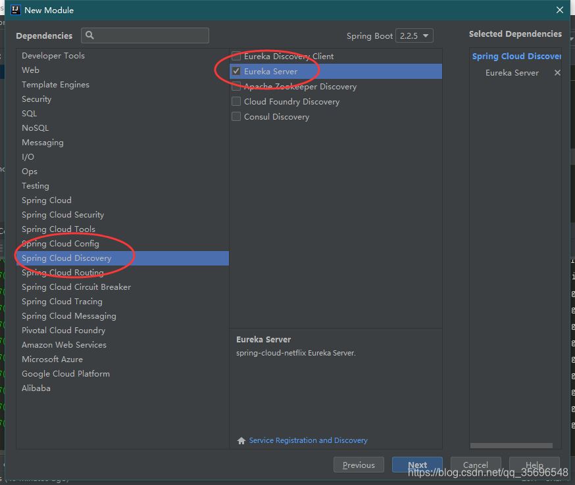This screenshot has height=485, width=575.
Task: Choose the Testing category
Action: (122, 186)
